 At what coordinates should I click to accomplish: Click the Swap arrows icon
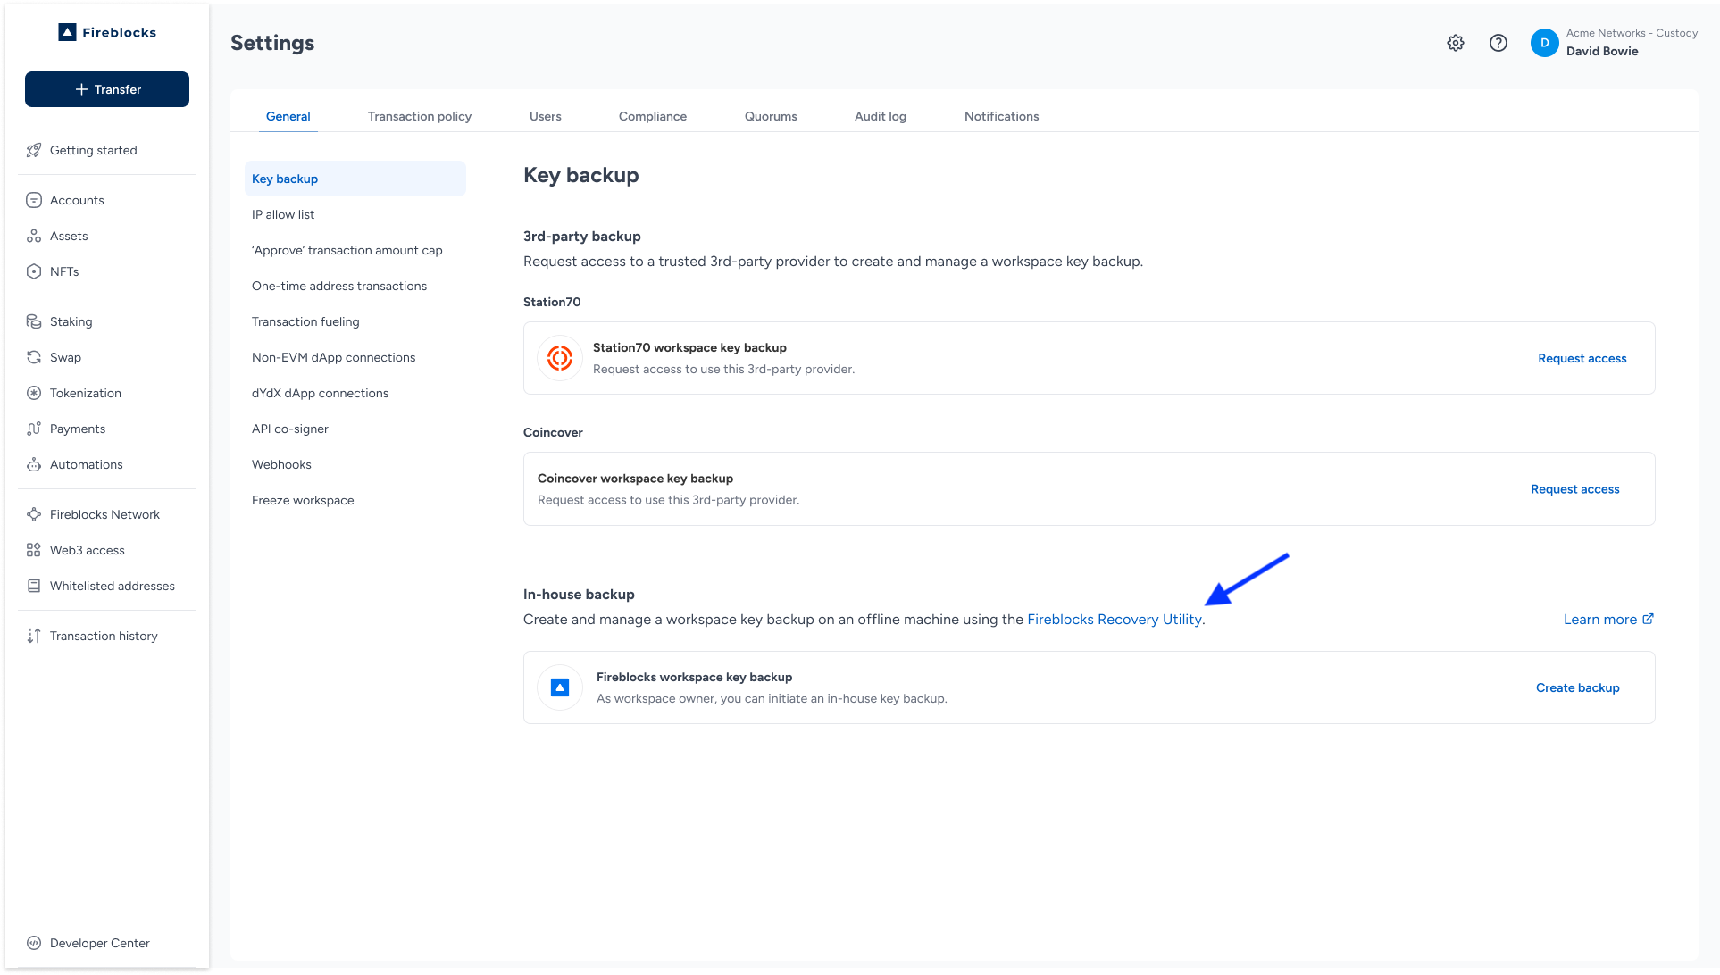tap(34, 357)
